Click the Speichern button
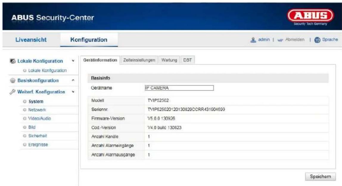 click(320, 176)
